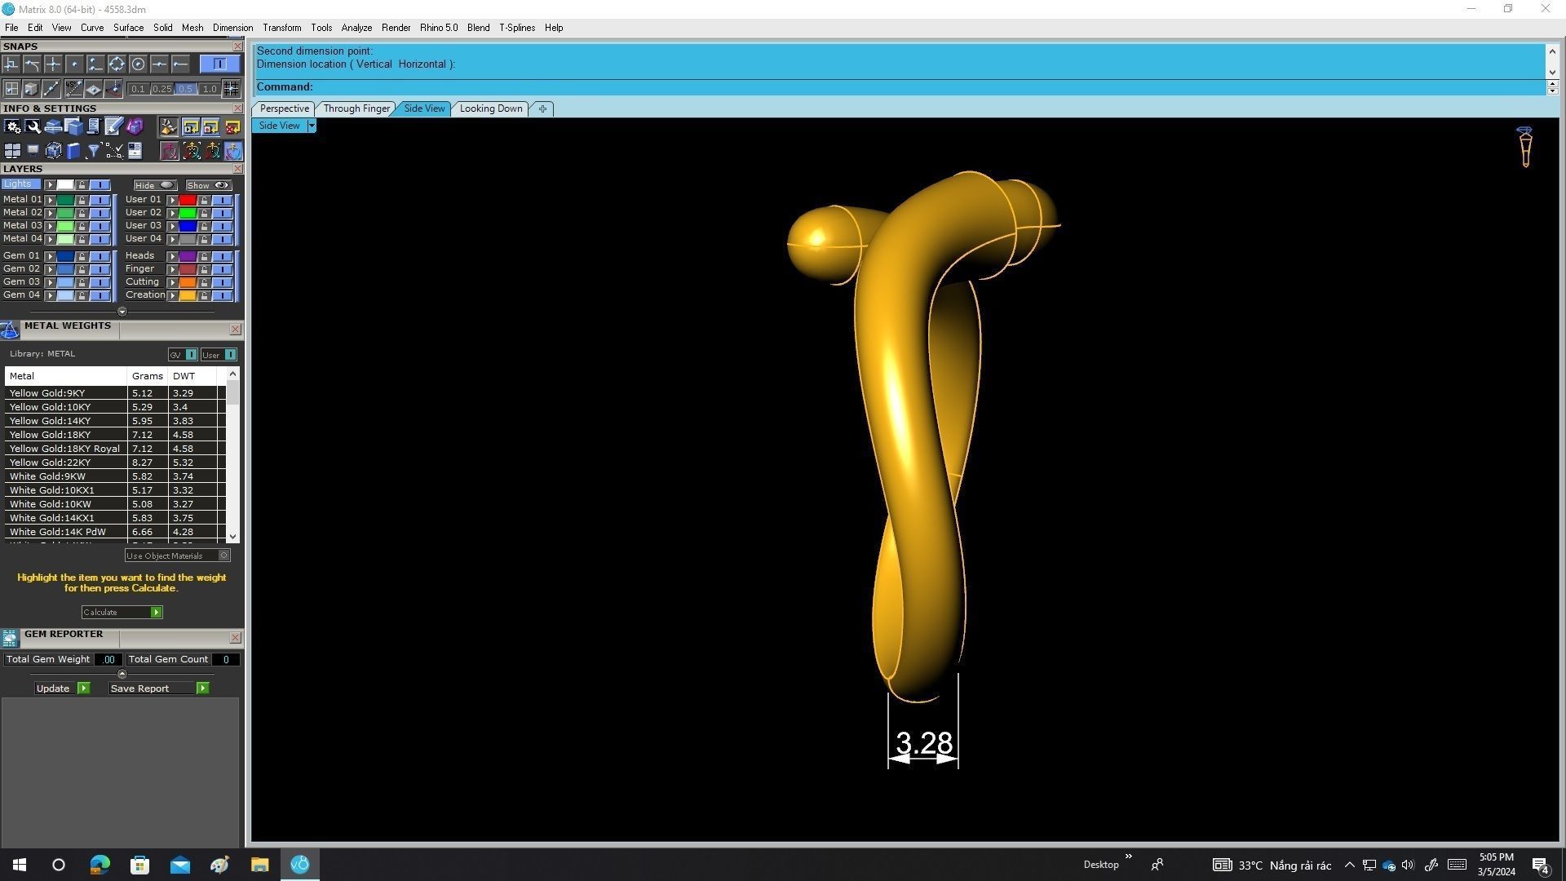Open the Side View viewport dropdown arrow
Viewport: 1566px width, 881px height.
(x=311, y=126)
